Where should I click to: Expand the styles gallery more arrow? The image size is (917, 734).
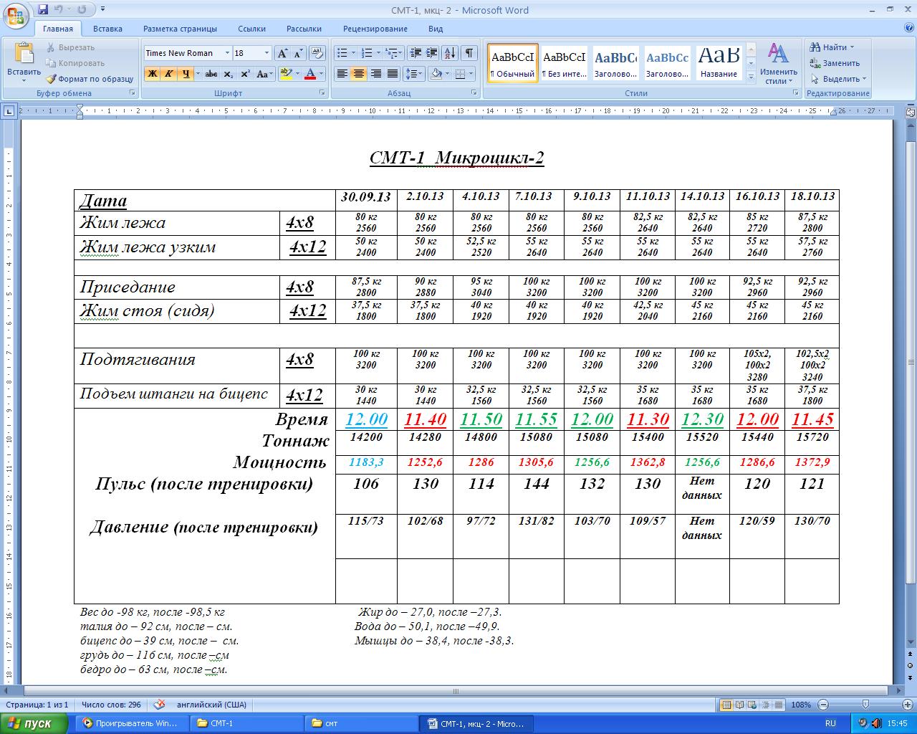(x=751, y=76)
